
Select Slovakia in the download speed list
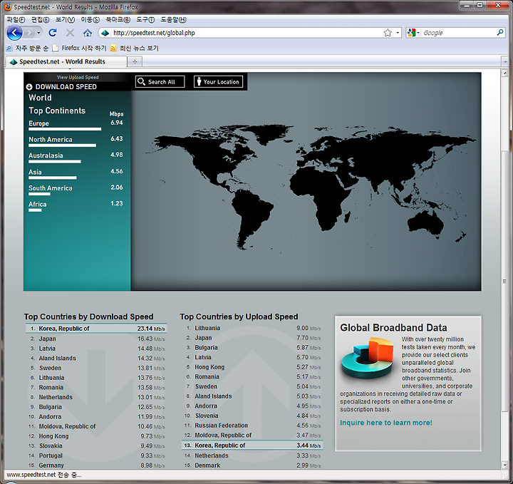[x=51, y=446]
